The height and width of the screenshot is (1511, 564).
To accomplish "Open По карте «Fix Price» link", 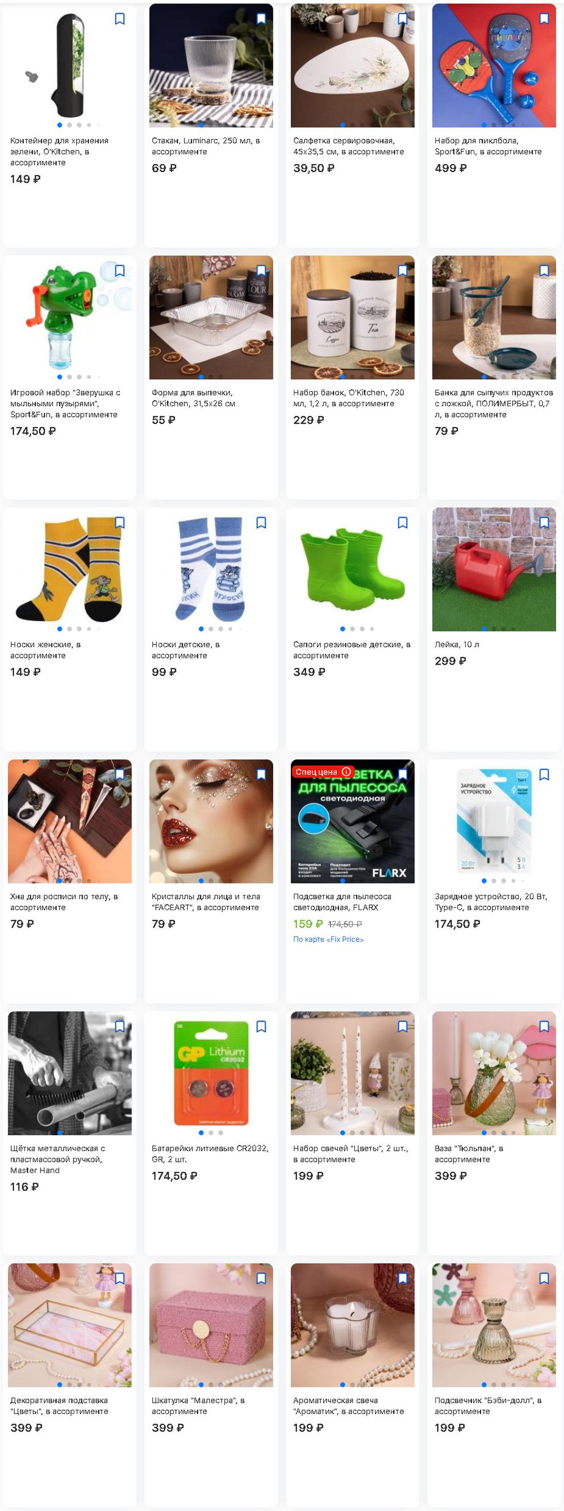I will (x=328, y=939).
